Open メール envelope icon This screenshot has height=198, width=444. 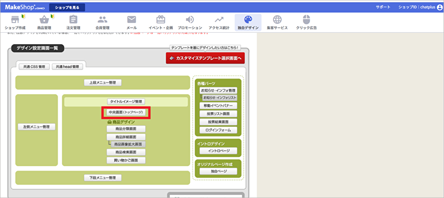[132, 19]
